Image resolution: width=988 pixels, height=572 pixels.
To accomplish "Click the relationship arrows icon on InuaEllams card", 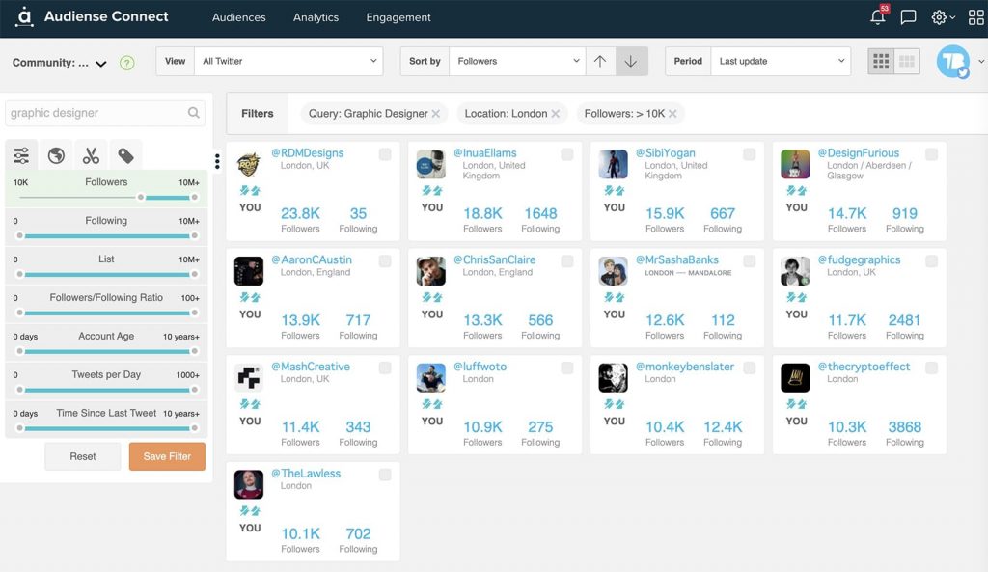I will [431, 190].
